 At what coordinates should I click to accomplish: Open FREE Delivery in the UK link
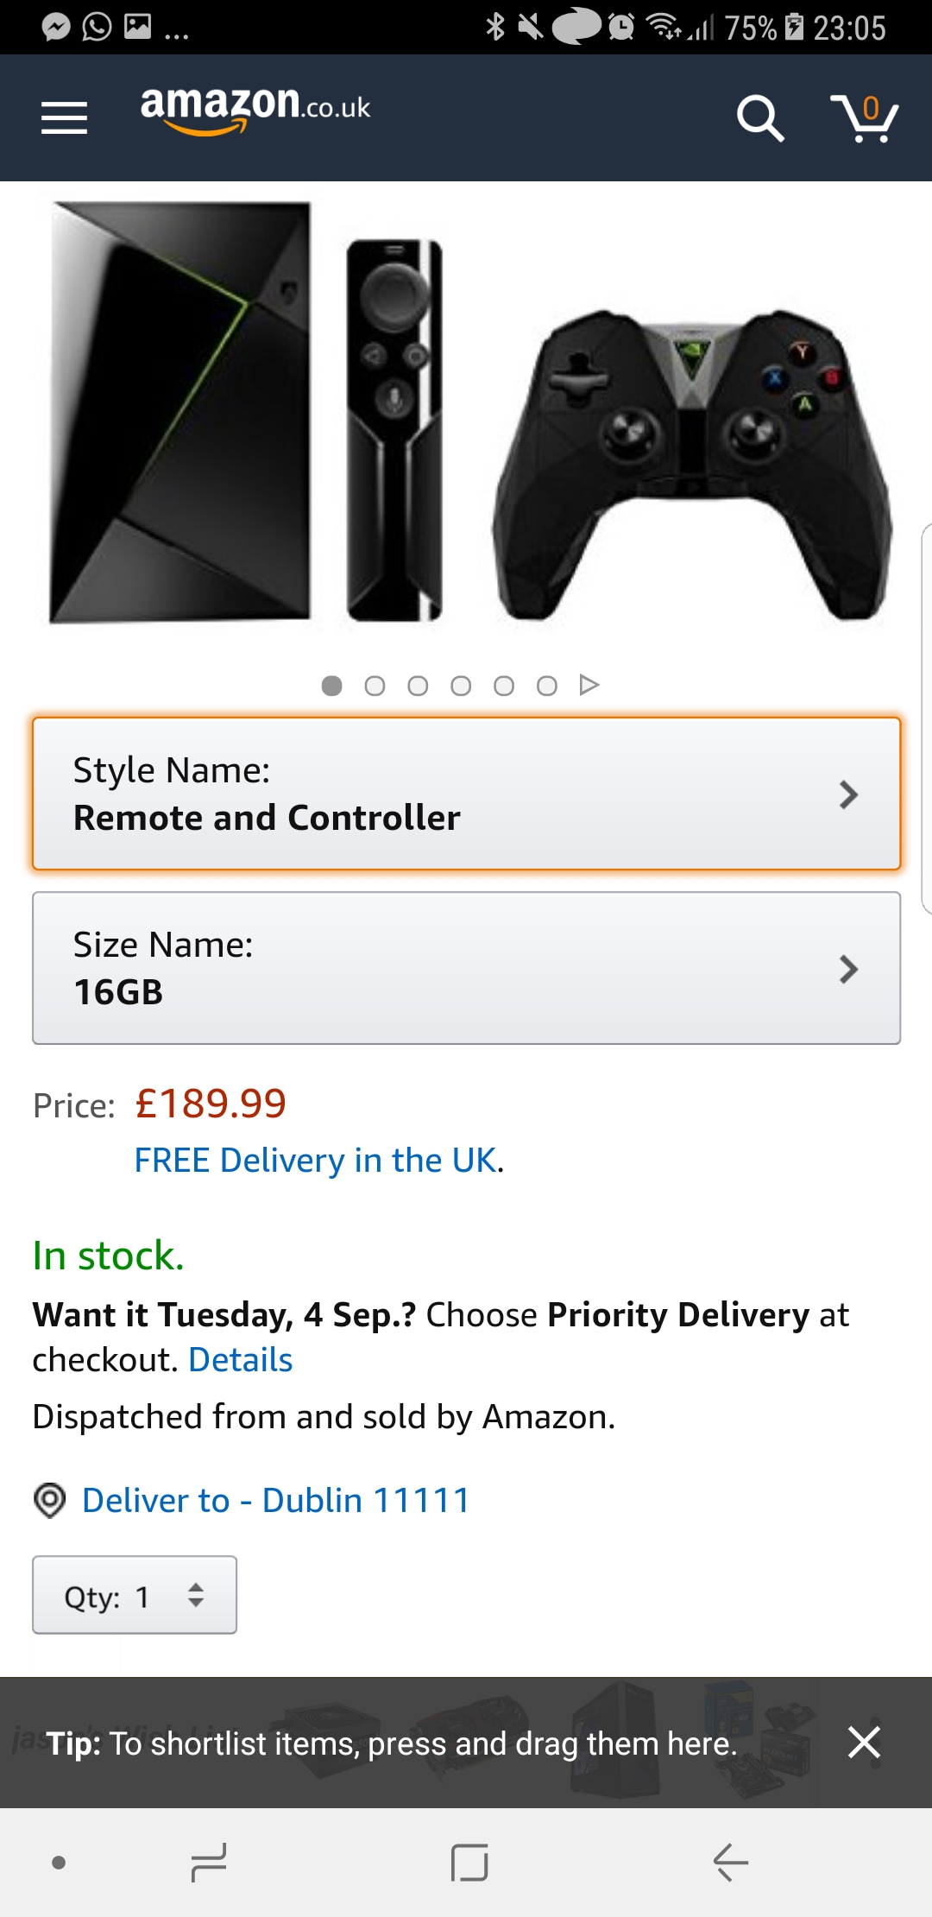pos(316,1161)
